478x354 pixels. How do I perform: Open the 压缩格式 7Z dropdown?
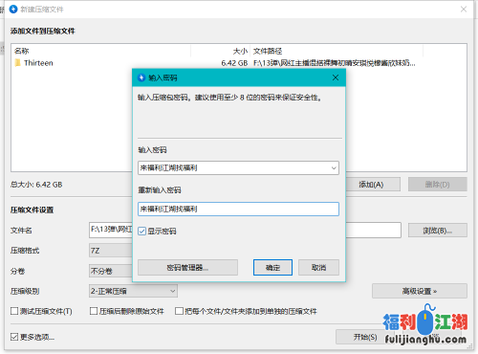coord(111,251)
